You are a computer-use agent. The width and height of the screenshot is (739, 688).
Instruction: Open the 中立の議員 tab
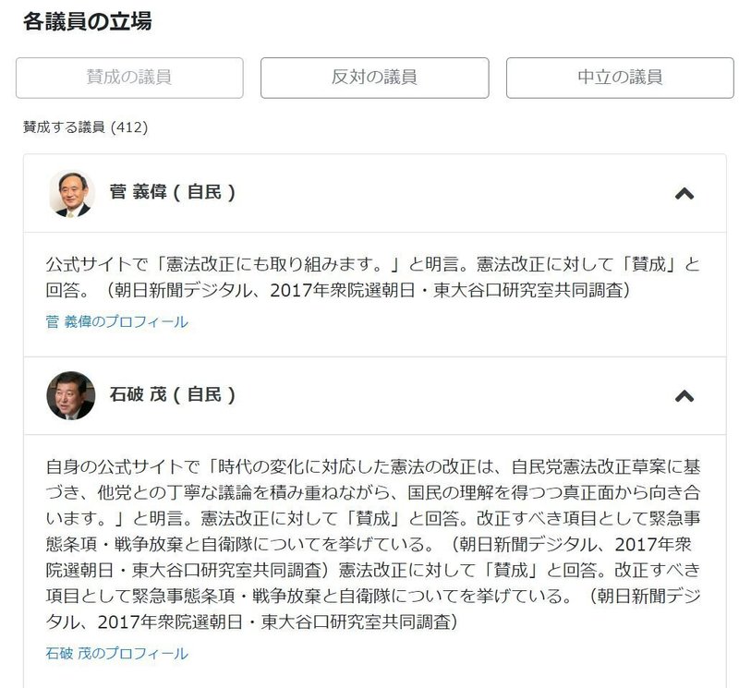620,78
